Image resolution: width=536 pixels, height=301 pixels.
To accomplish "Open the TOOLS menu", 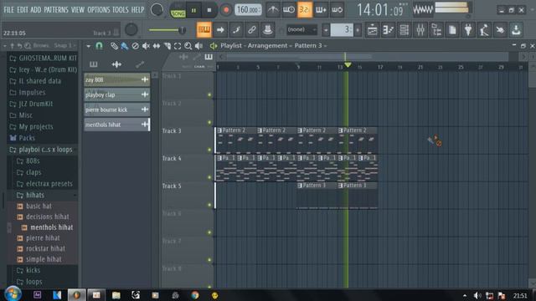I will tap(121, 10).
